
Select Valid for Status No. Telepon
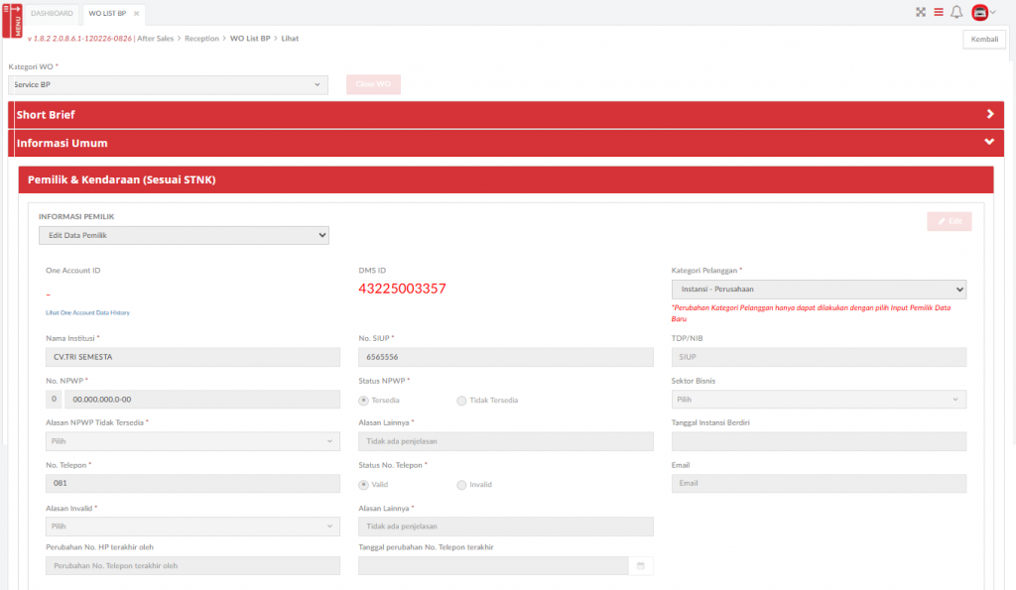tap(363, 485)
